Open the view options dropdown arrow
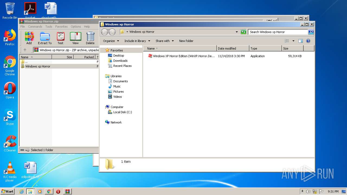The height and width of the screenshot is (195, 347). [x=293, y=41]
